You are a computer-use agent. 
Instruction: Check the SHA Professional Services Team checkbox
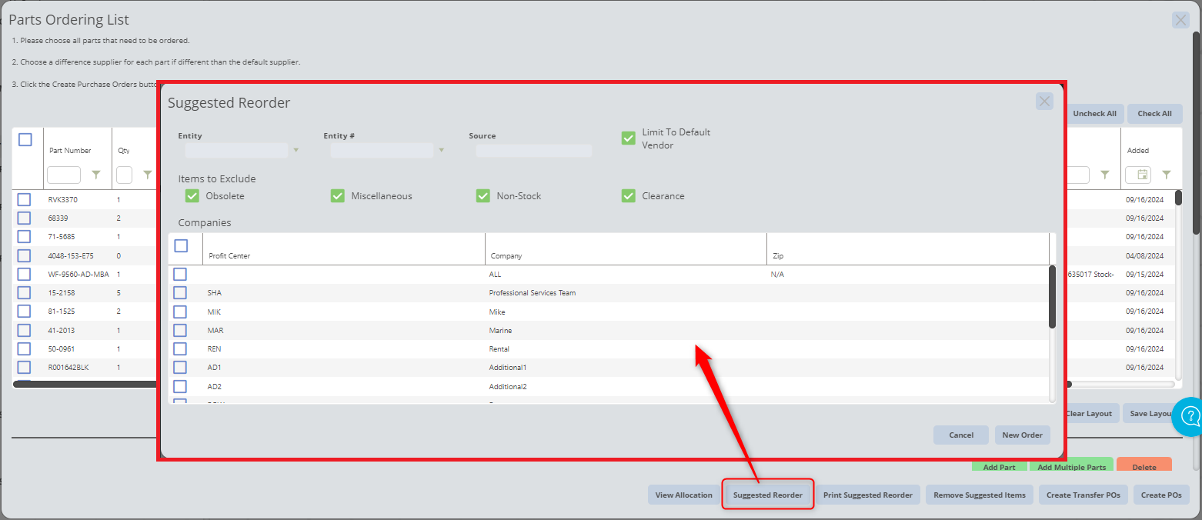pos(180,293)
